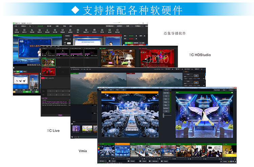Click the purple portrait media thumbnail in TC Live
The image size is (254, 167).
pos(76,128)
